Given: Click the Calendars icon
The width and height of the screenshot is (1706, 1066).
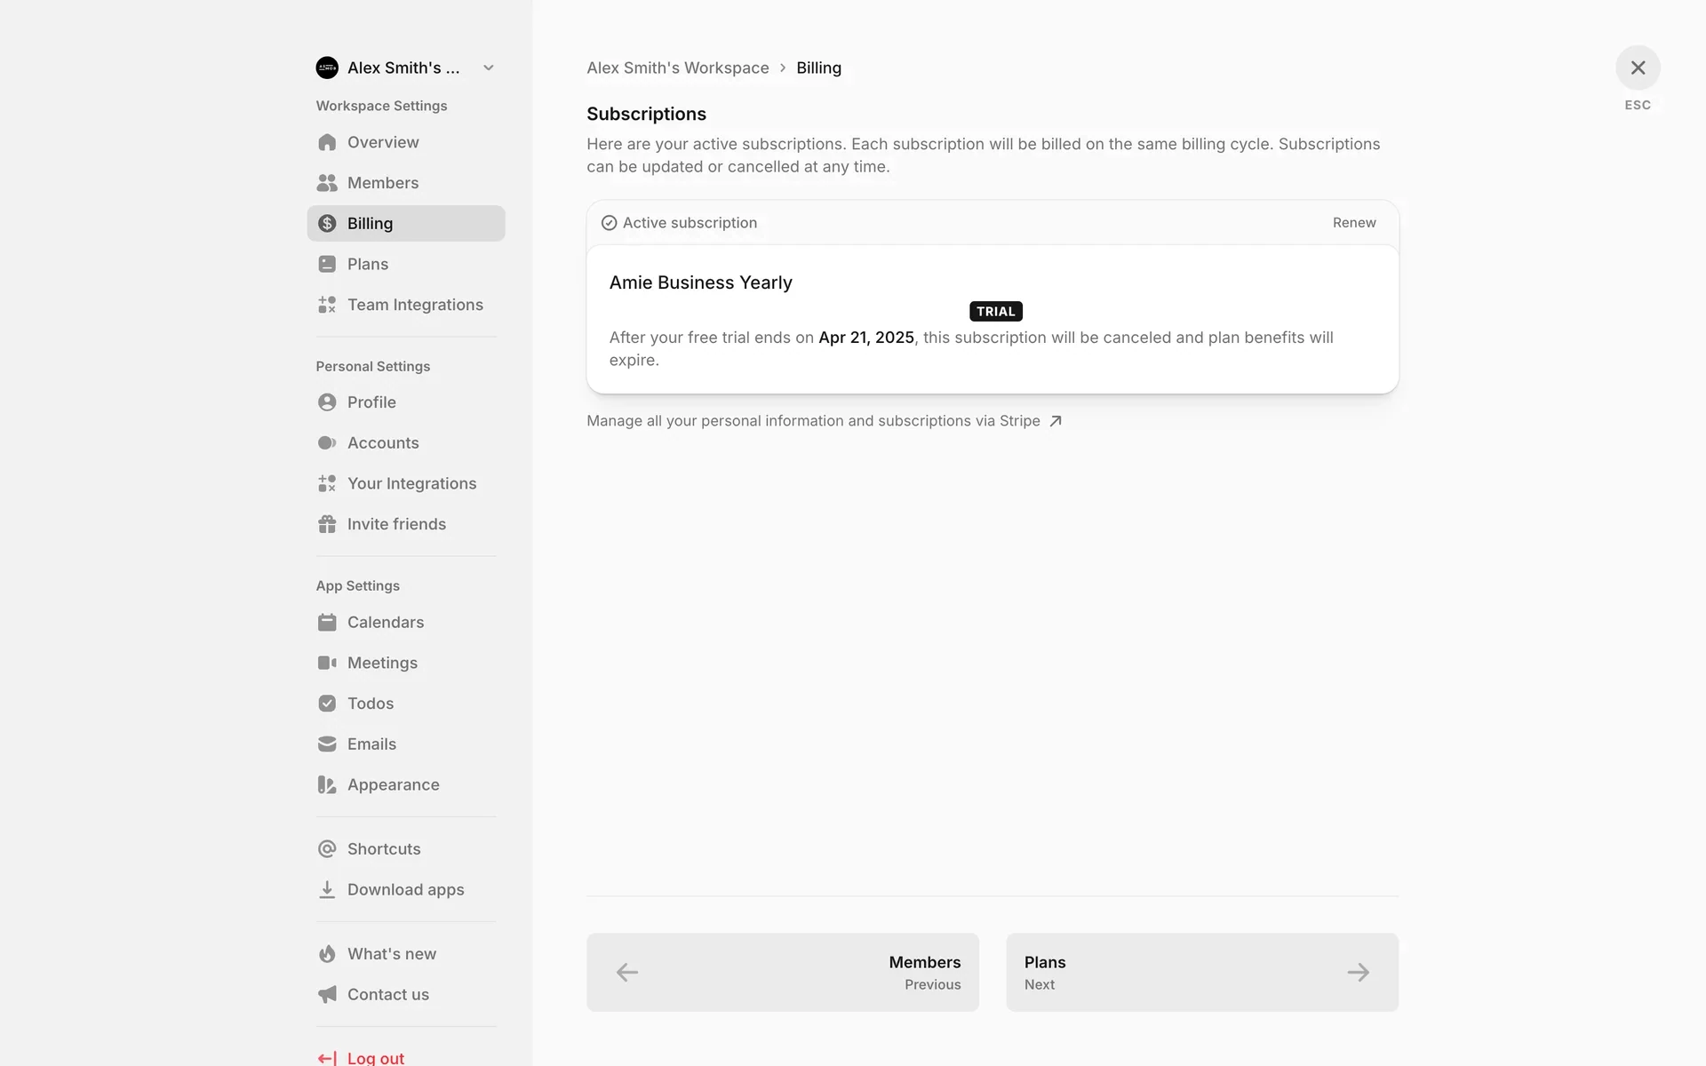Looking at the screenshot, I should 327,622.
